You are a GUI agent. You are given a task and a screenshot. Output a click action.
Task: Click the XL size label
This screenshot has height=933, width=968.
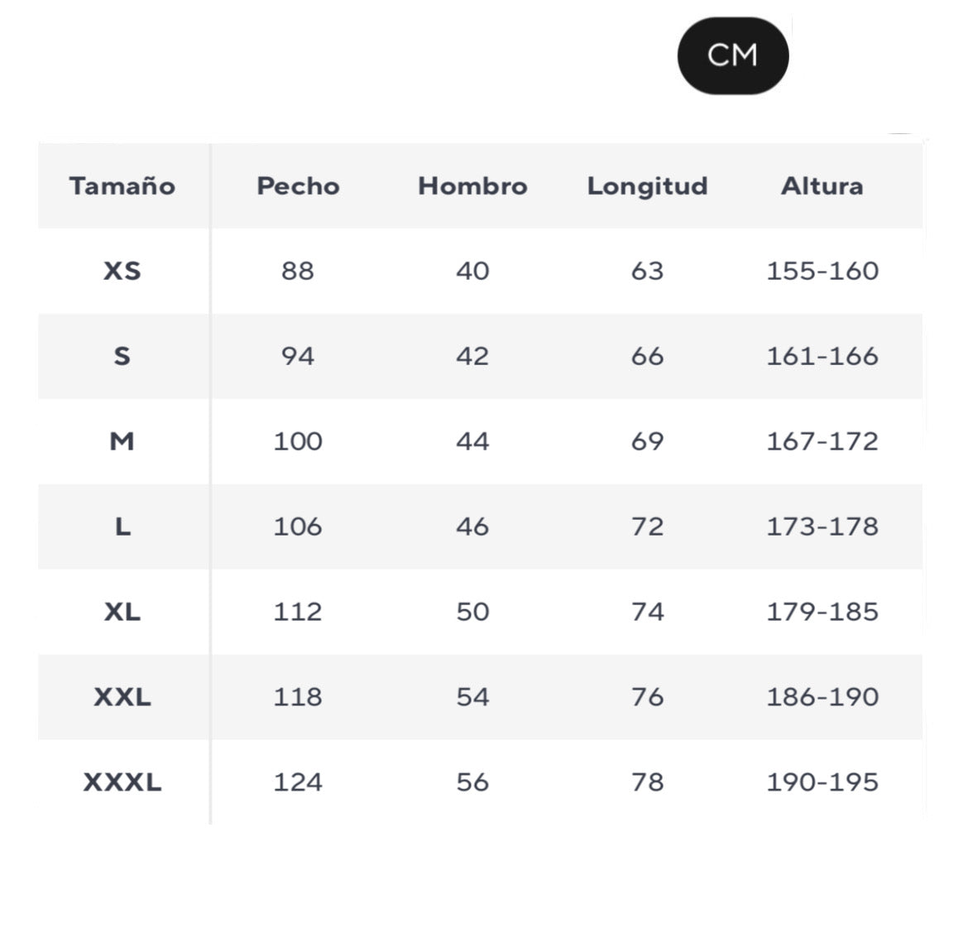(x=122, y=612)
